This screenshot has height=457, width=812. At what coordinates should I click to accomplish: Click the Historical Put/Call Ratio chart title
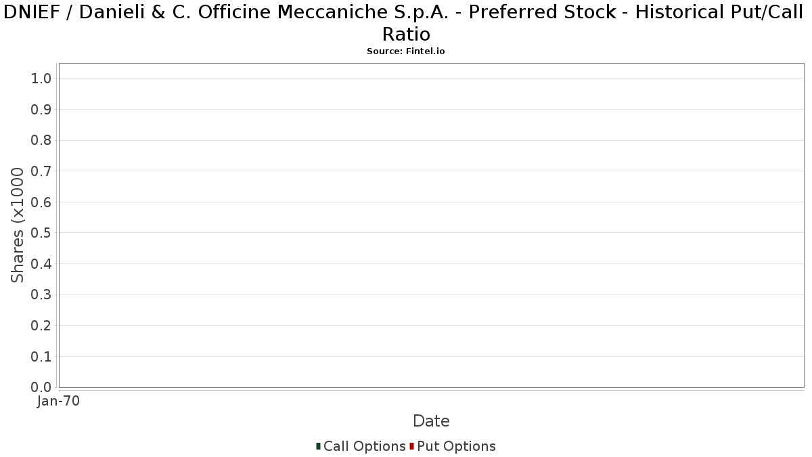(405, 22)
